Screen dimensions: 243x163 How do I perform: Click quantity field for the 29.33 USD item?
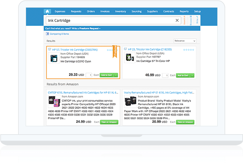tap(89, 75)
